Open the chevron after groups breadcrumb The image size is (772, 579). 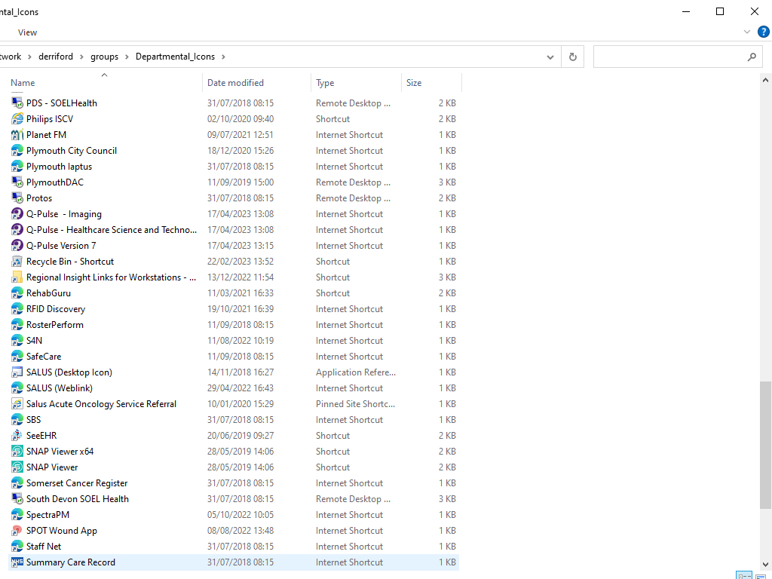click(127, 57)
